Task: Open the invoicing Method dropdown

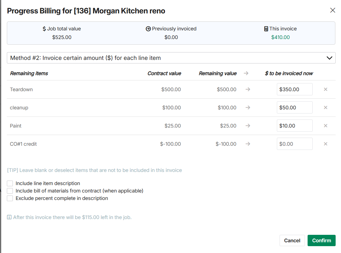Action: pyautogui.click(x=171, y=58)
